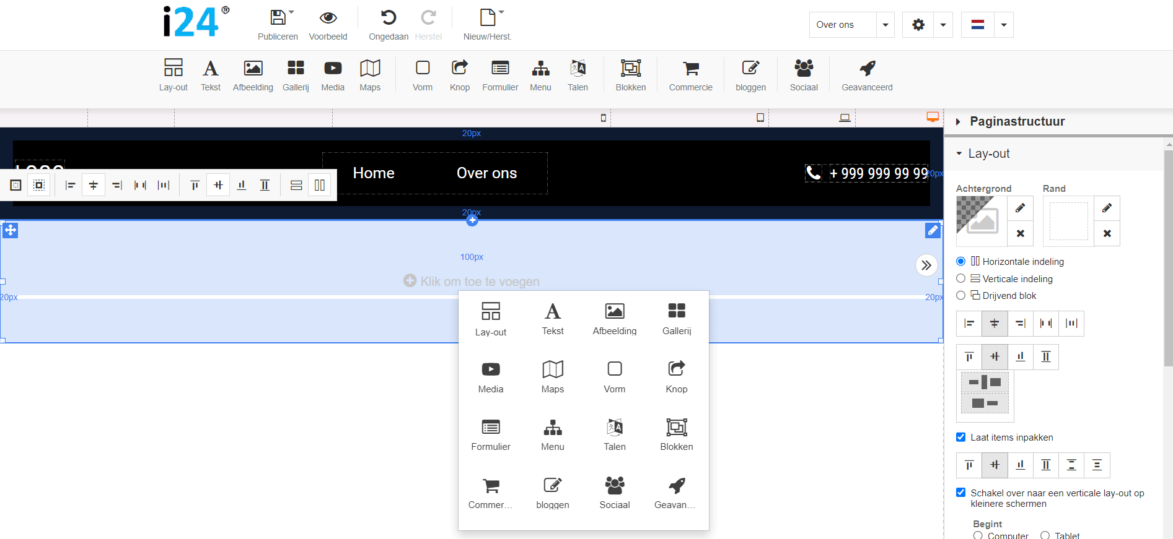1173x539 pixels.
Task: Toggle outer margin box in floating toolbar
Action: pos(39,185)
